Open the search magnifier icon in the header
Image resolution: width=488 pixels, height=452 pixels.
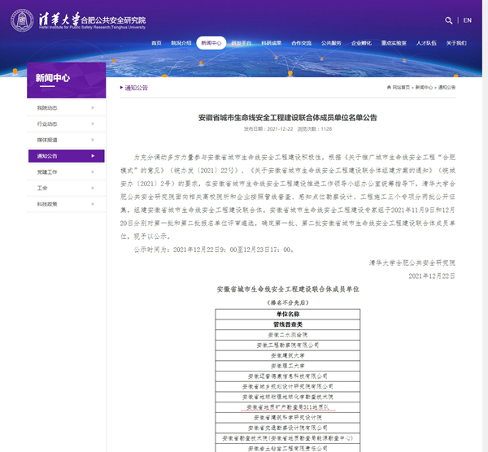click(448, 20)
